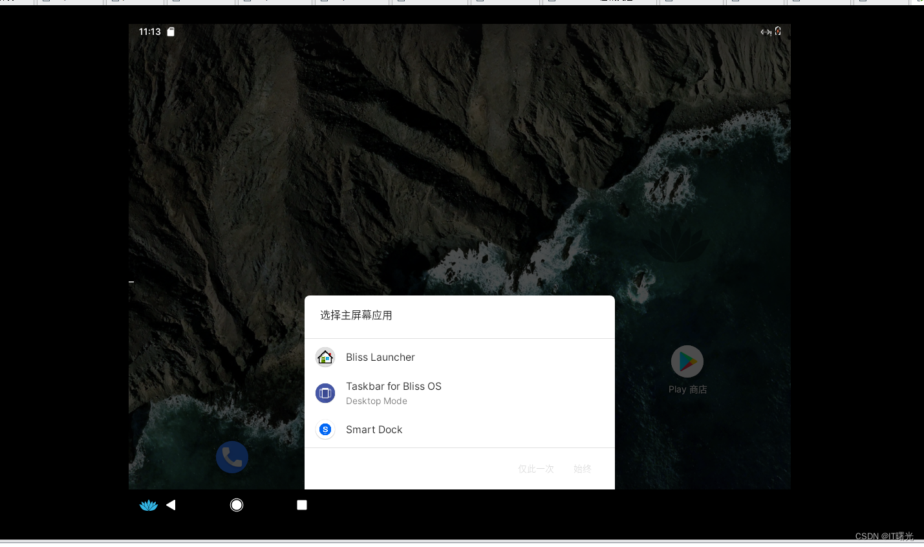Tap the Bliss lotus icon in navigation bar
Screen dimensions: 924x547
pyautogui.click(x=149, y=505)
